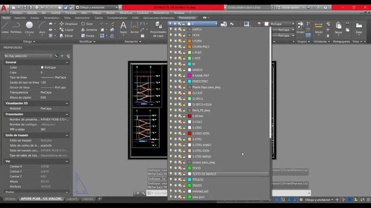Click the red swatch of layer S-GRID-IDEN
The width and height of the screenshot is (371, 208).
click(x=190, y=133)
